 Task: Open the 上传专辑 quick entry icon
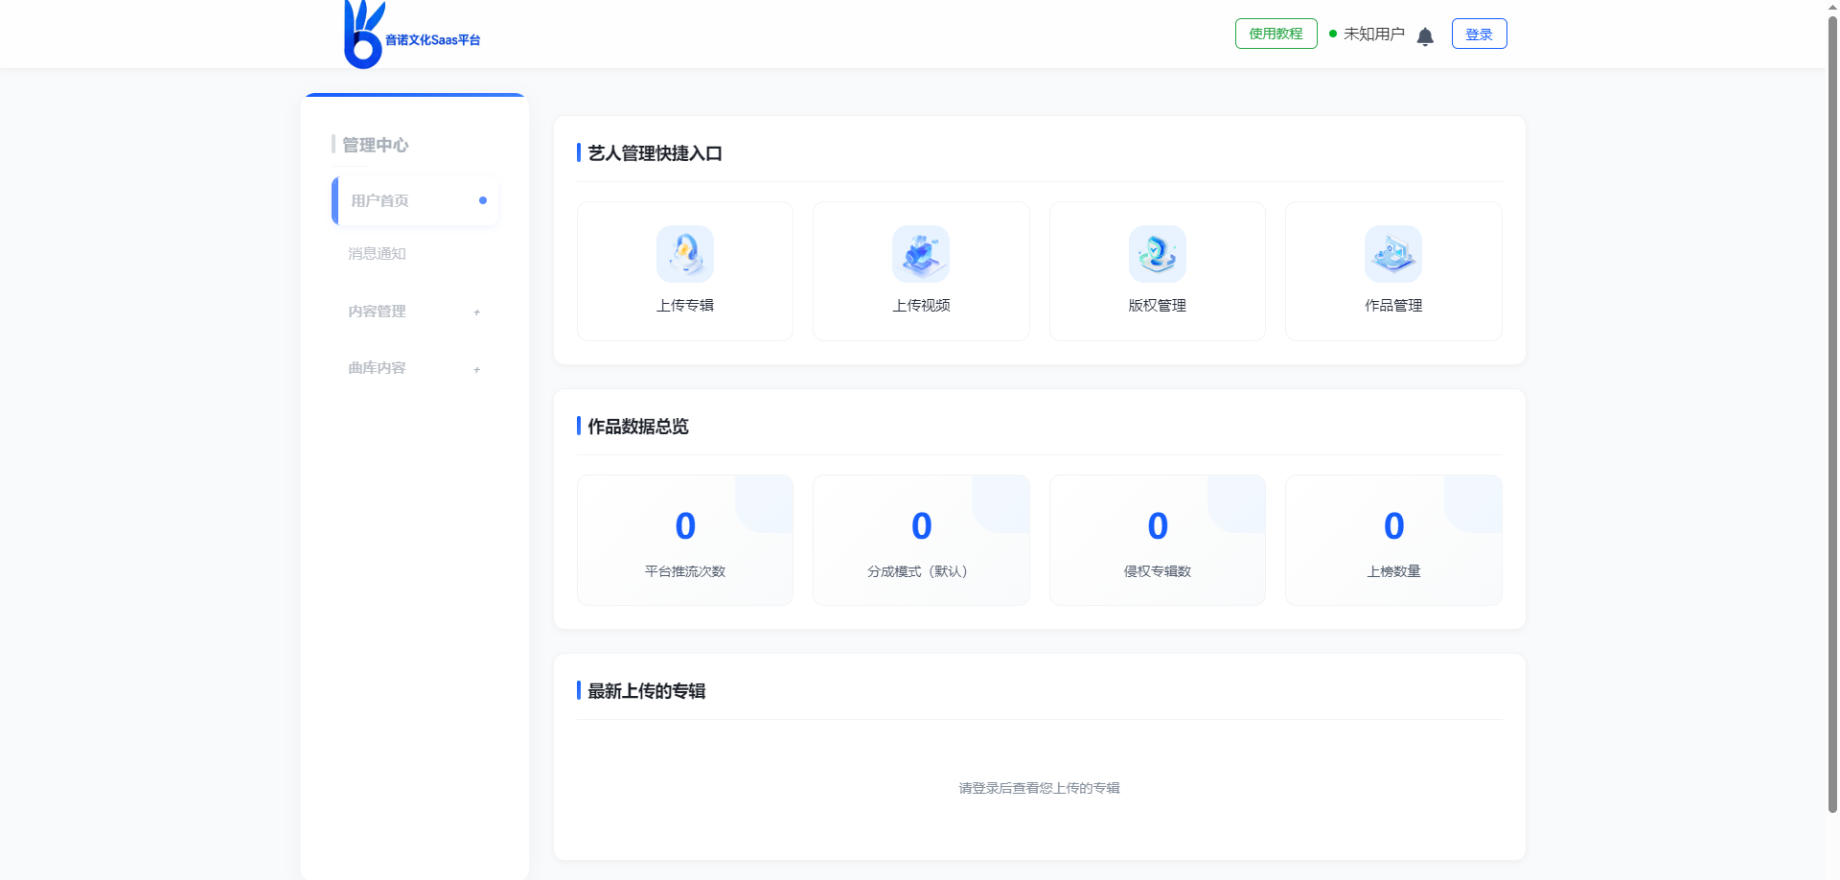[x=684, y=254]
